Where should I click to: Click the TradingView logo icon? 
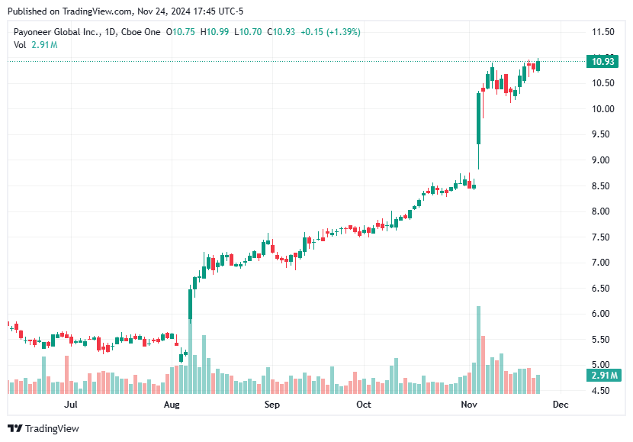15,428
